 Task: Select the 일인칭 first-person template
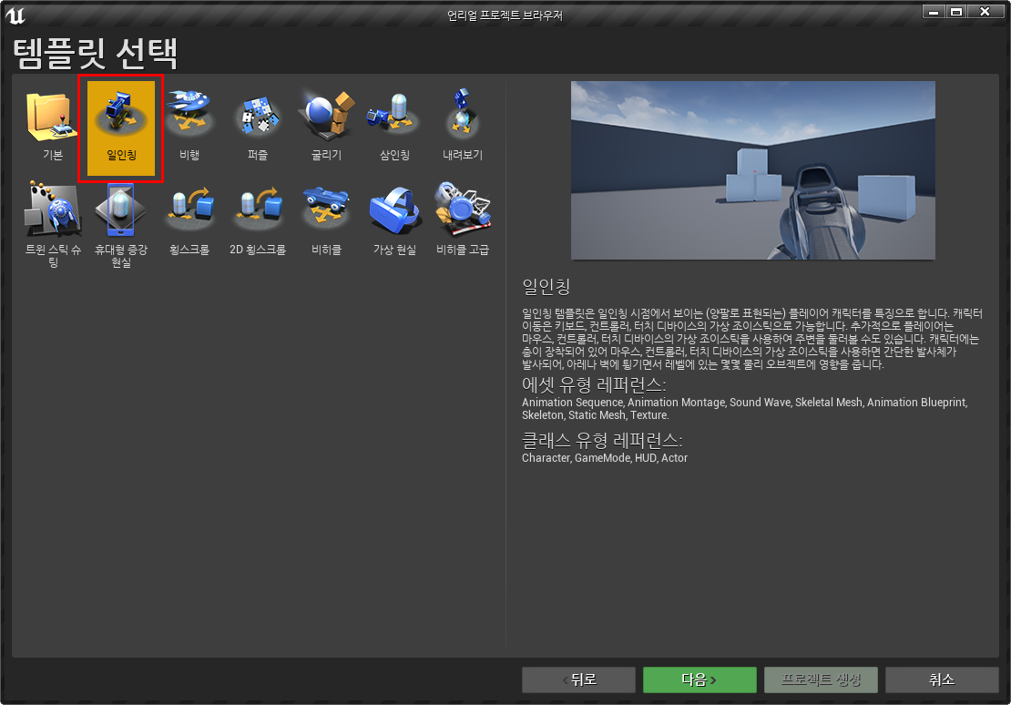tap(120, 128)
